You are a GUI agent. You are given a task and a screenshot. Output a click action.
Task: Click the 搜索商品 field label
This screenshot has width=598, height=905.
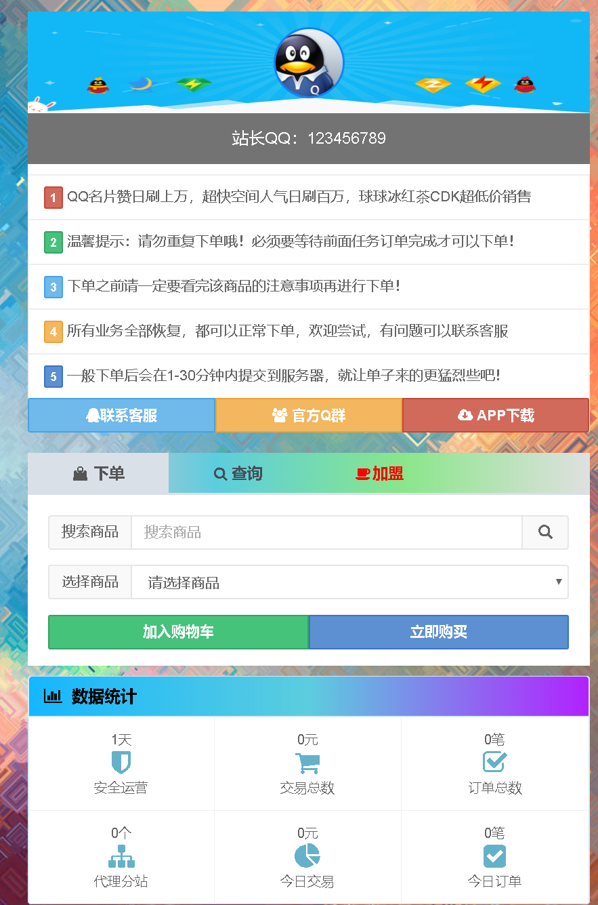[90, 532]
